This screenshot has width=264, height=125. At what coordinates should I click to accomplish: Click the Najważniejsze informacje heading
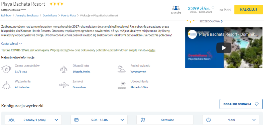[x=18, y=57]
